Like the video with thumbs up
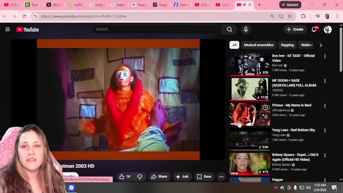343x193 pixels. (x=125, y=177)
